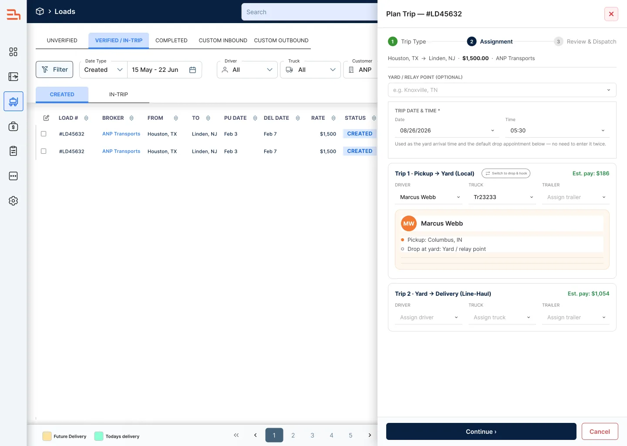Open the Trip 1 driver dropdown Marcus Webb
Image resolution: width=627 pixels, height=446 pixels.
pyautogui.click(x=428, y=197)
